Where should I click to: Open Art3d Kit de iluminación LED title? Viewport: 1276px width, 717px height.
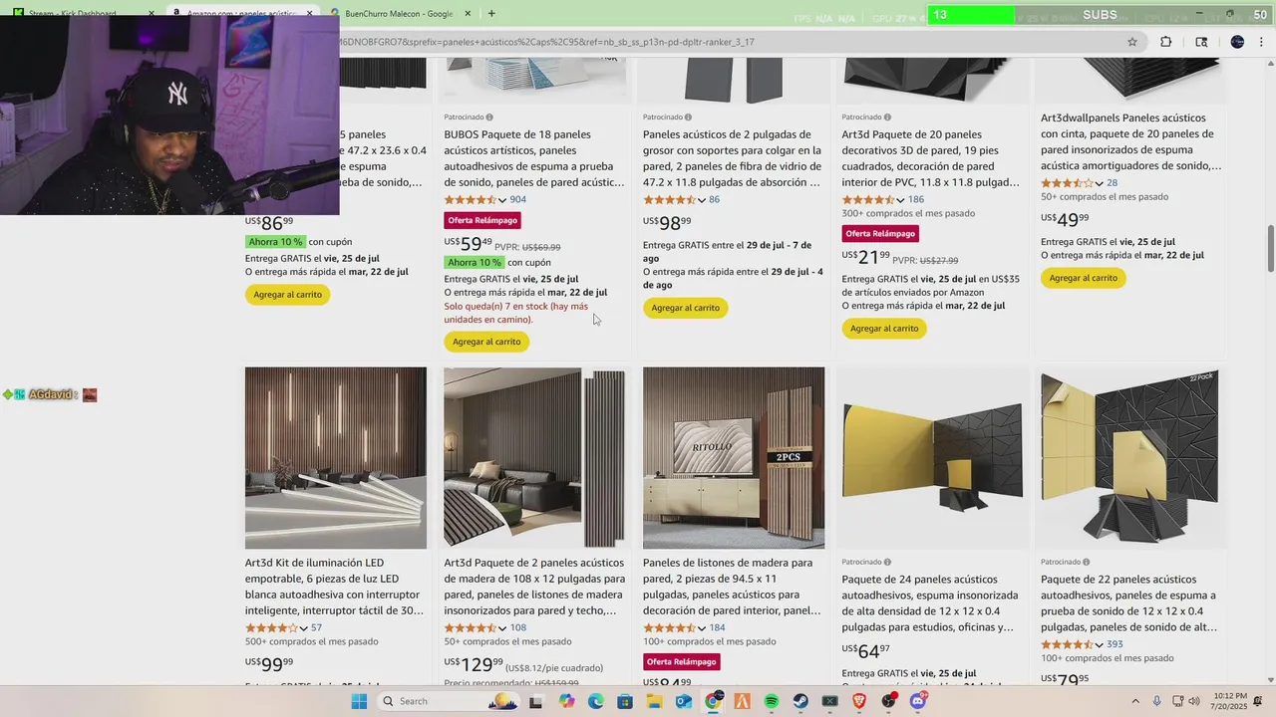tap(335, 587)
